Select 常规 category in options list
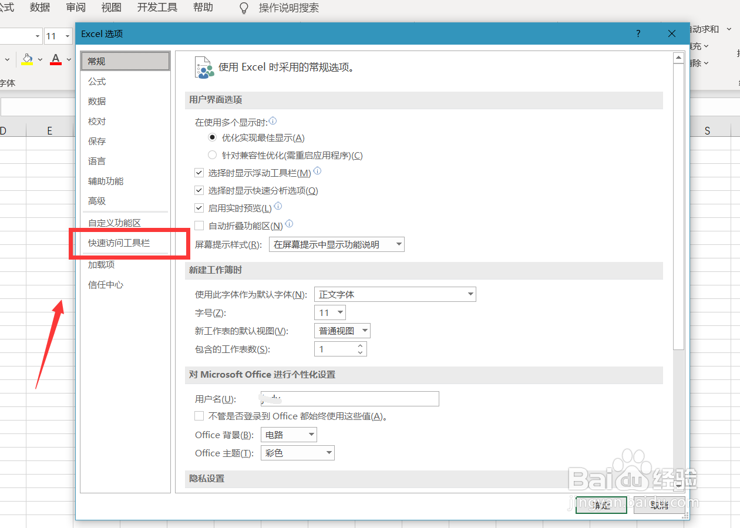Image resolution: width=740 pixels, height=528 pixels. (x=126, y=61)
